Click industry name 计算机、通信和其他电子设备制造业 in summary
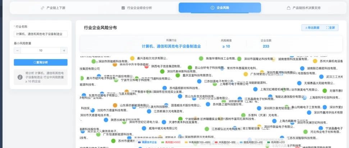The image size is (349, 148). coord(171,46)
